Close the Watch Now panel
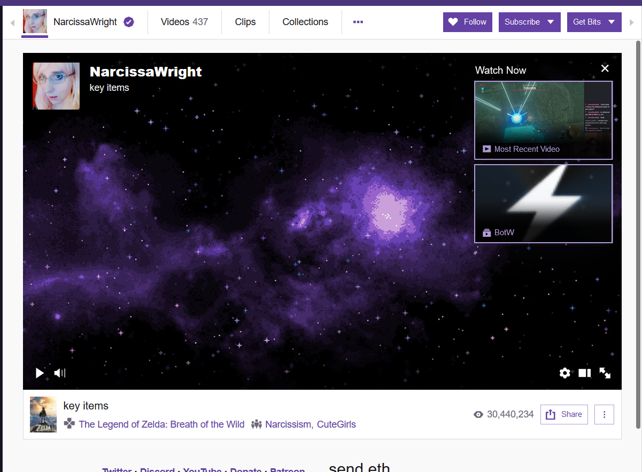Viewport: 642px width, 472px height. [605, 68]
